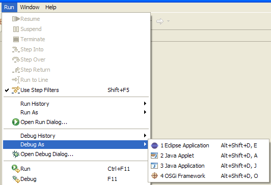The width and height of the screenshot is (271, 185).
Task: Open the forward arrow dropdown
Action: (168, 21)
